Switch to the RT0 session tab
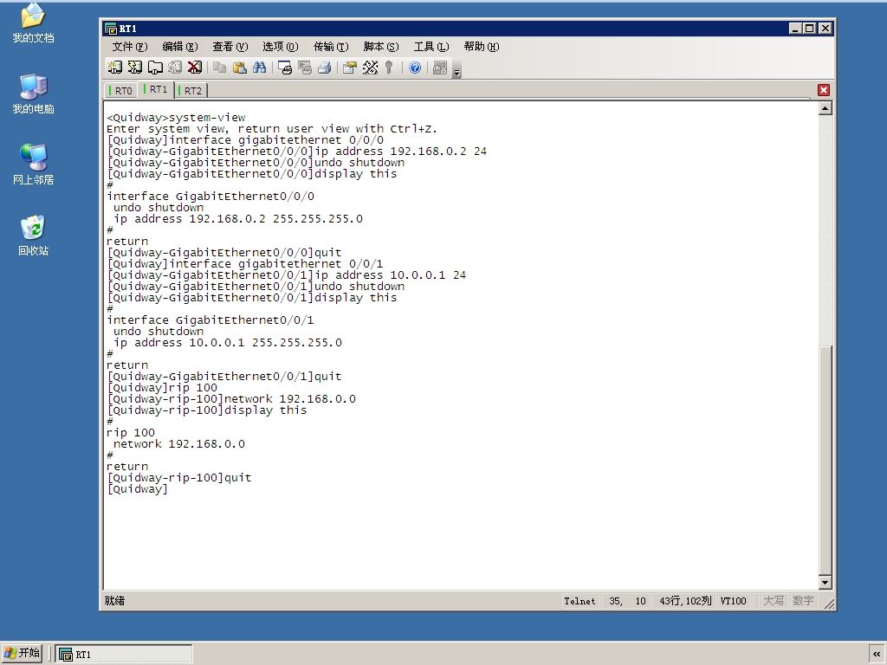 [x=121, y=90]
